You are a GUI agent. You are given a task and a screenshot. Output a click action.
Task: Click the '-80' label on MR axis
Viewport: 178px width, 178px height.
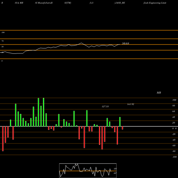click(x=174, y=151)
